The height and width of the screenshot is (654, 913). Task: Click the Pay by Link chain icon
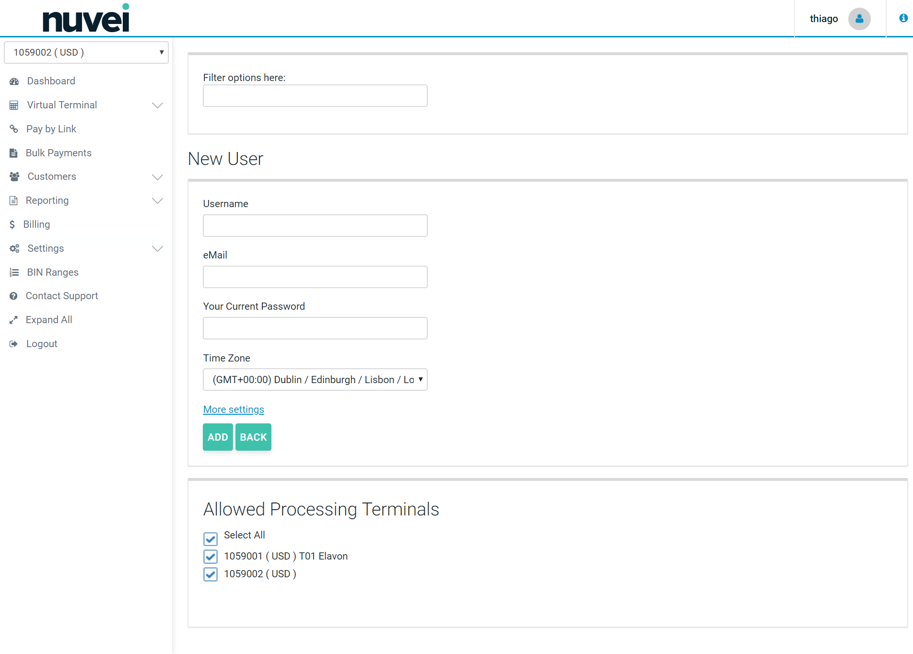[x=14, y=129]
